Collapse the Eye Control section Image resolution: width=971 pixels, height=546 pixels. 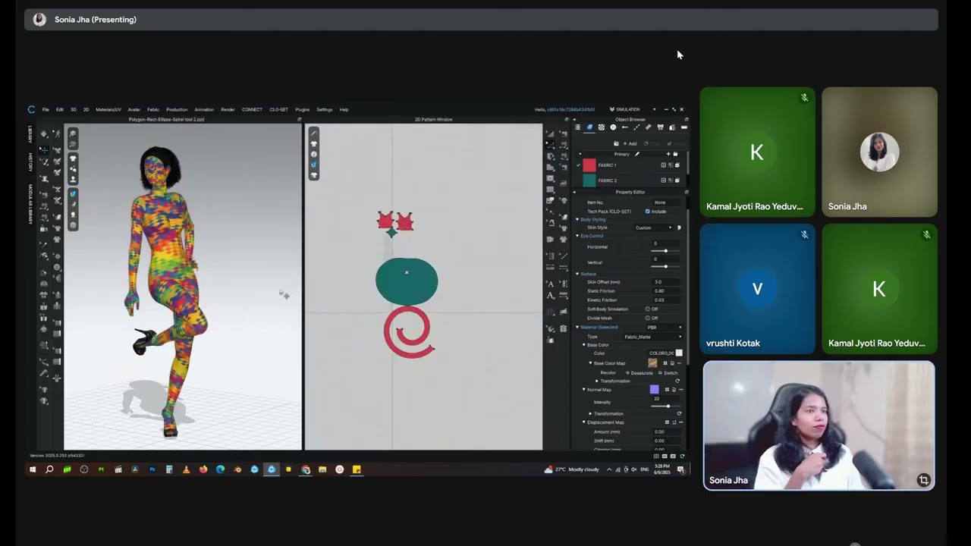577,236
